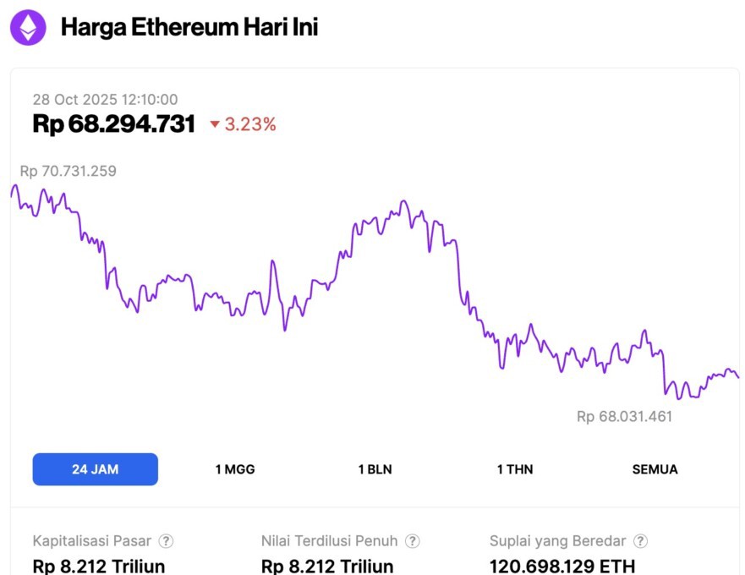
Task: Select the 24 JAM time range
Action: click(95, 469)
